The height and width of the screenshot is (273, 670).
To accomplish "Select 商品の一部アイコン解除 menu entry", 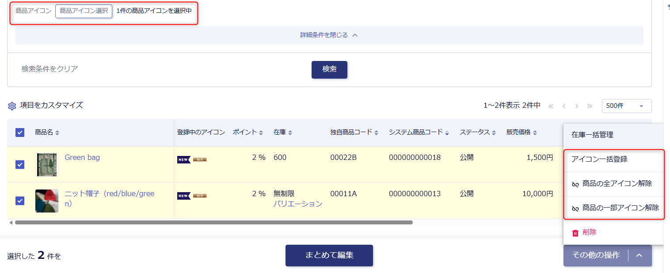I will [614, 208].
